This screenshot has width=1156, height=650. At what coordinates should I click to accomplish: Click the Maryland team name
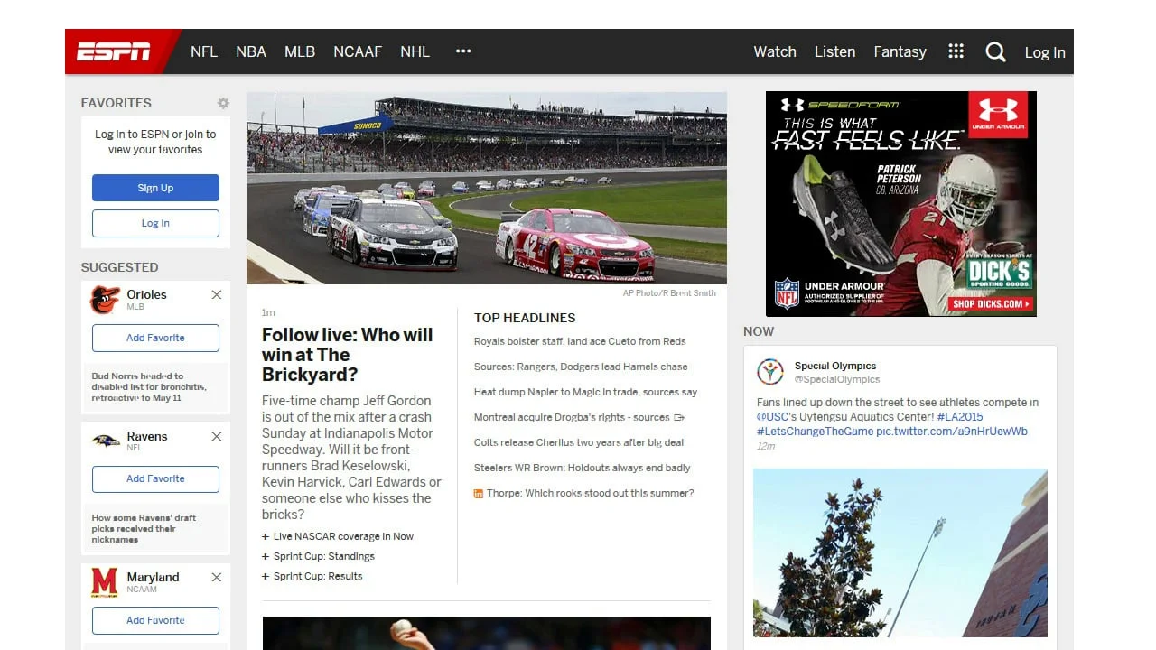point(153,577)
